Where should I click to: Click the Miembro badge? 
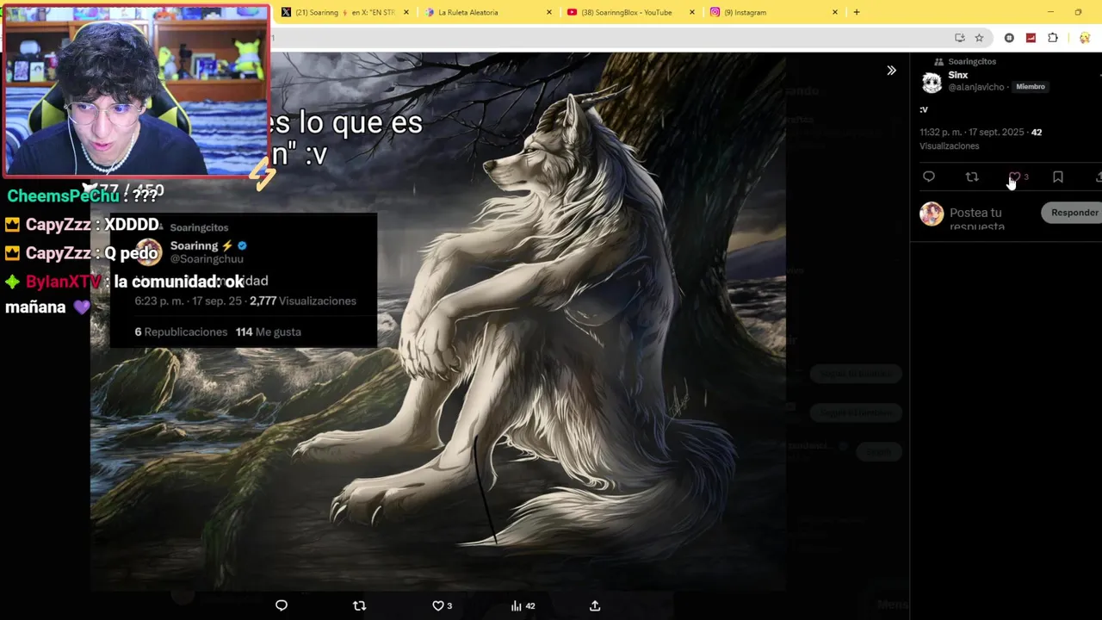pos(1031,87)
